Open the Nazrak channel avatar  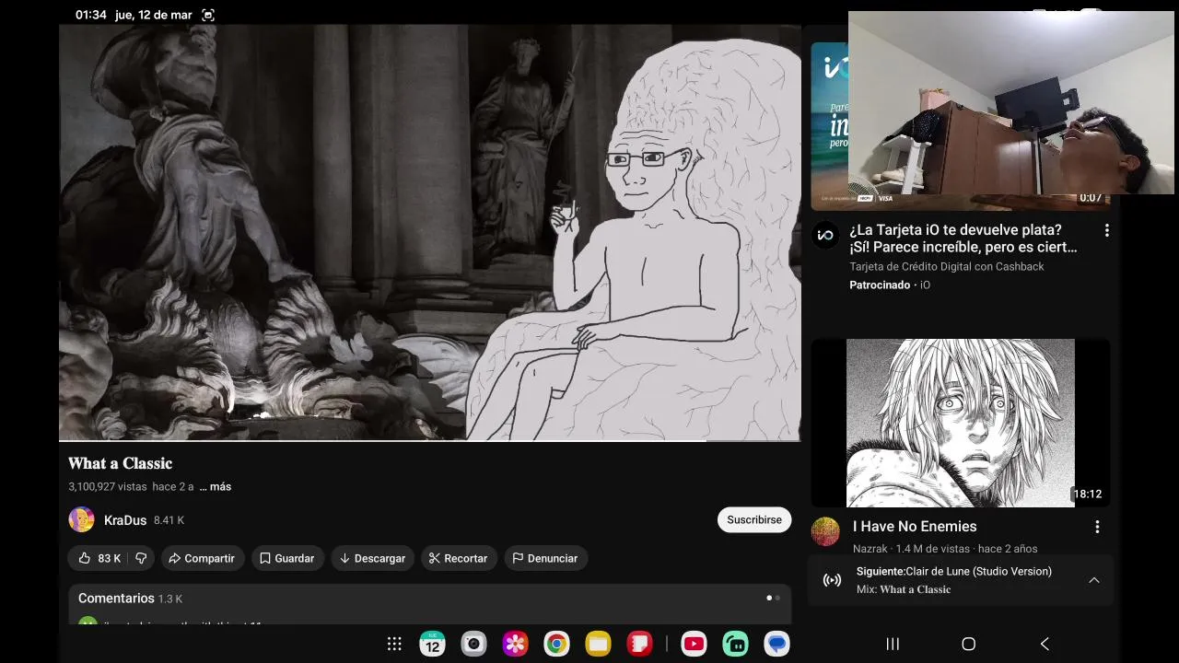[x=825, y=531]
